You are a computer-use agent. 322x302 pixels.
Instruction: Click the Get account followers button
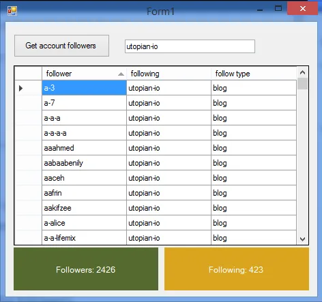[x=61, y=46]
